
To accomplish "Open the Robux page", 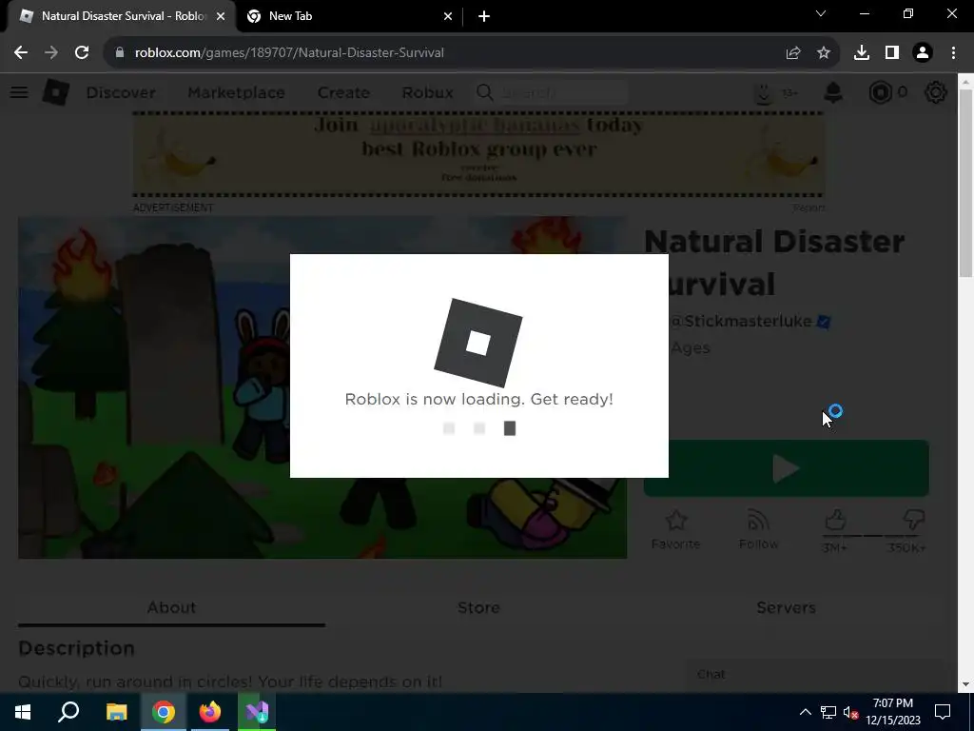I will coord(427,92).
